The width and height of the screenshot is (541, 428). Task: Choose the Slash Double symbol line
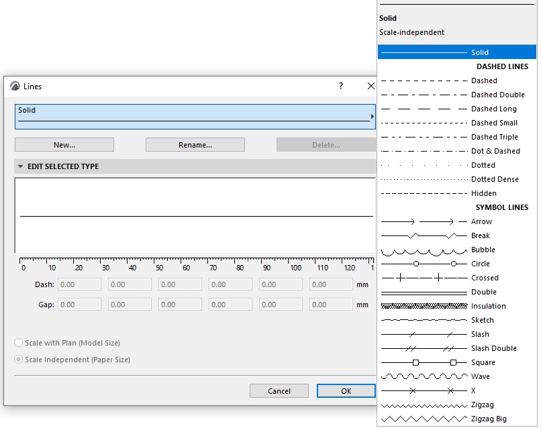tap(457, 348)
